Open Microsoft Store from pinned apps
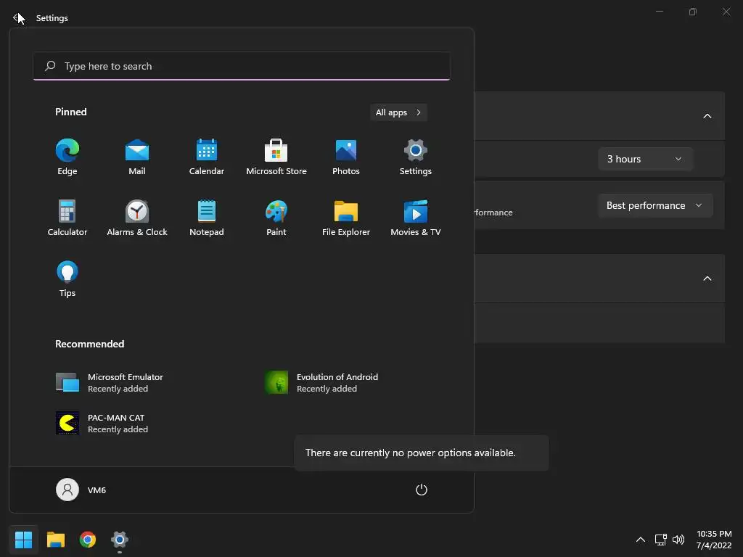 276,157
